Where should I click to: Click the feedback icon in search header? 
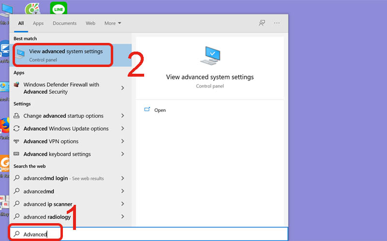coord(262,23)
